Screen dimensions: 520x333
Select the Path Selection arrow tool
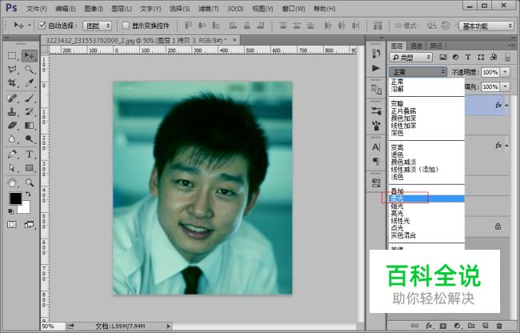[x=12, y=168]
